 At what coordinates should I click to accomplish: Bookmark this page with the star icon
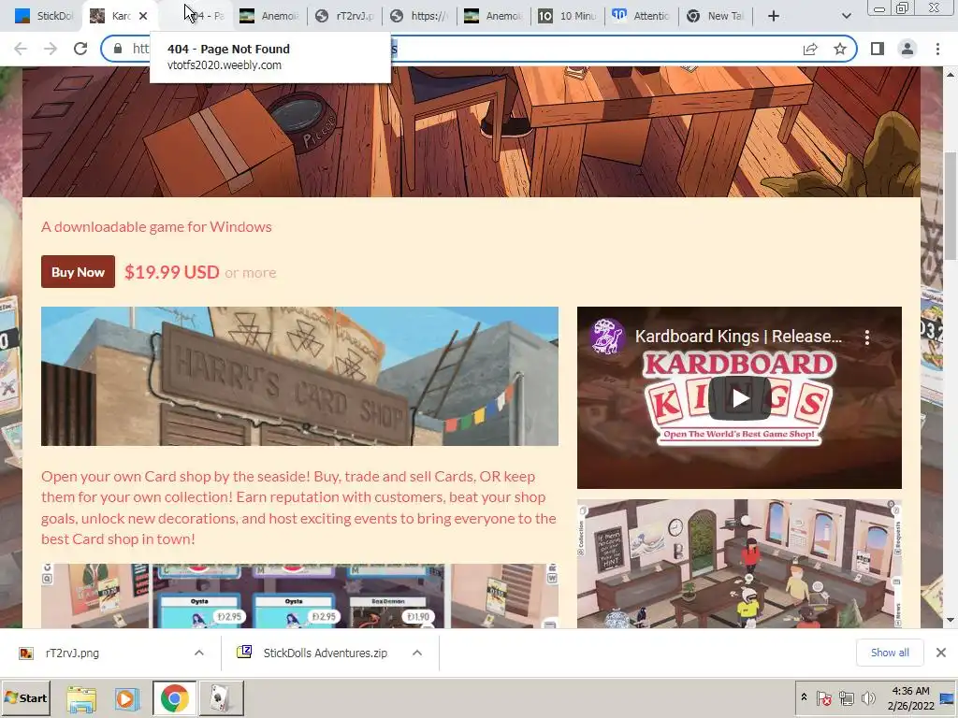coord(840,49)
